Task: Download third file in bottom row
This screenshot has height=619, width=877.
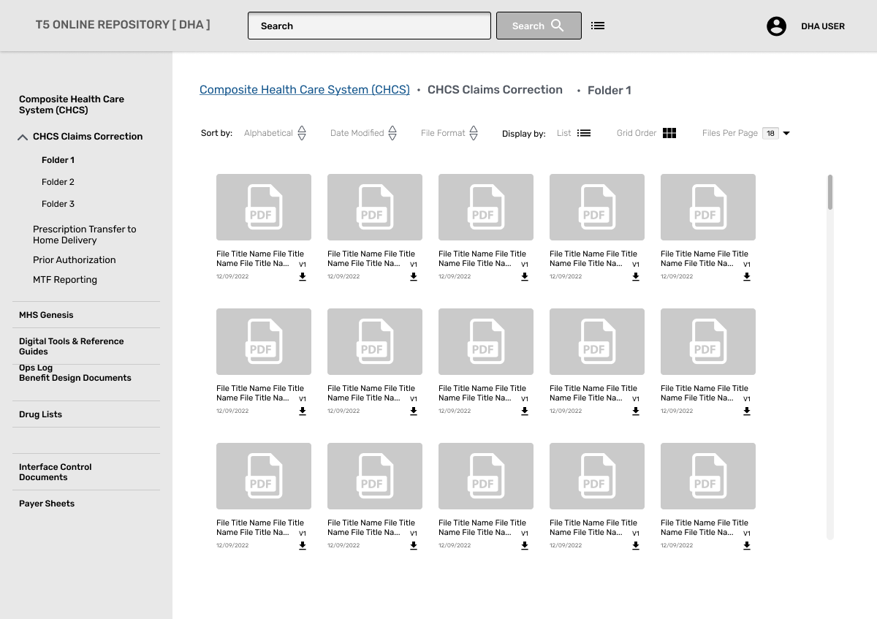Action: coord(525,546)
